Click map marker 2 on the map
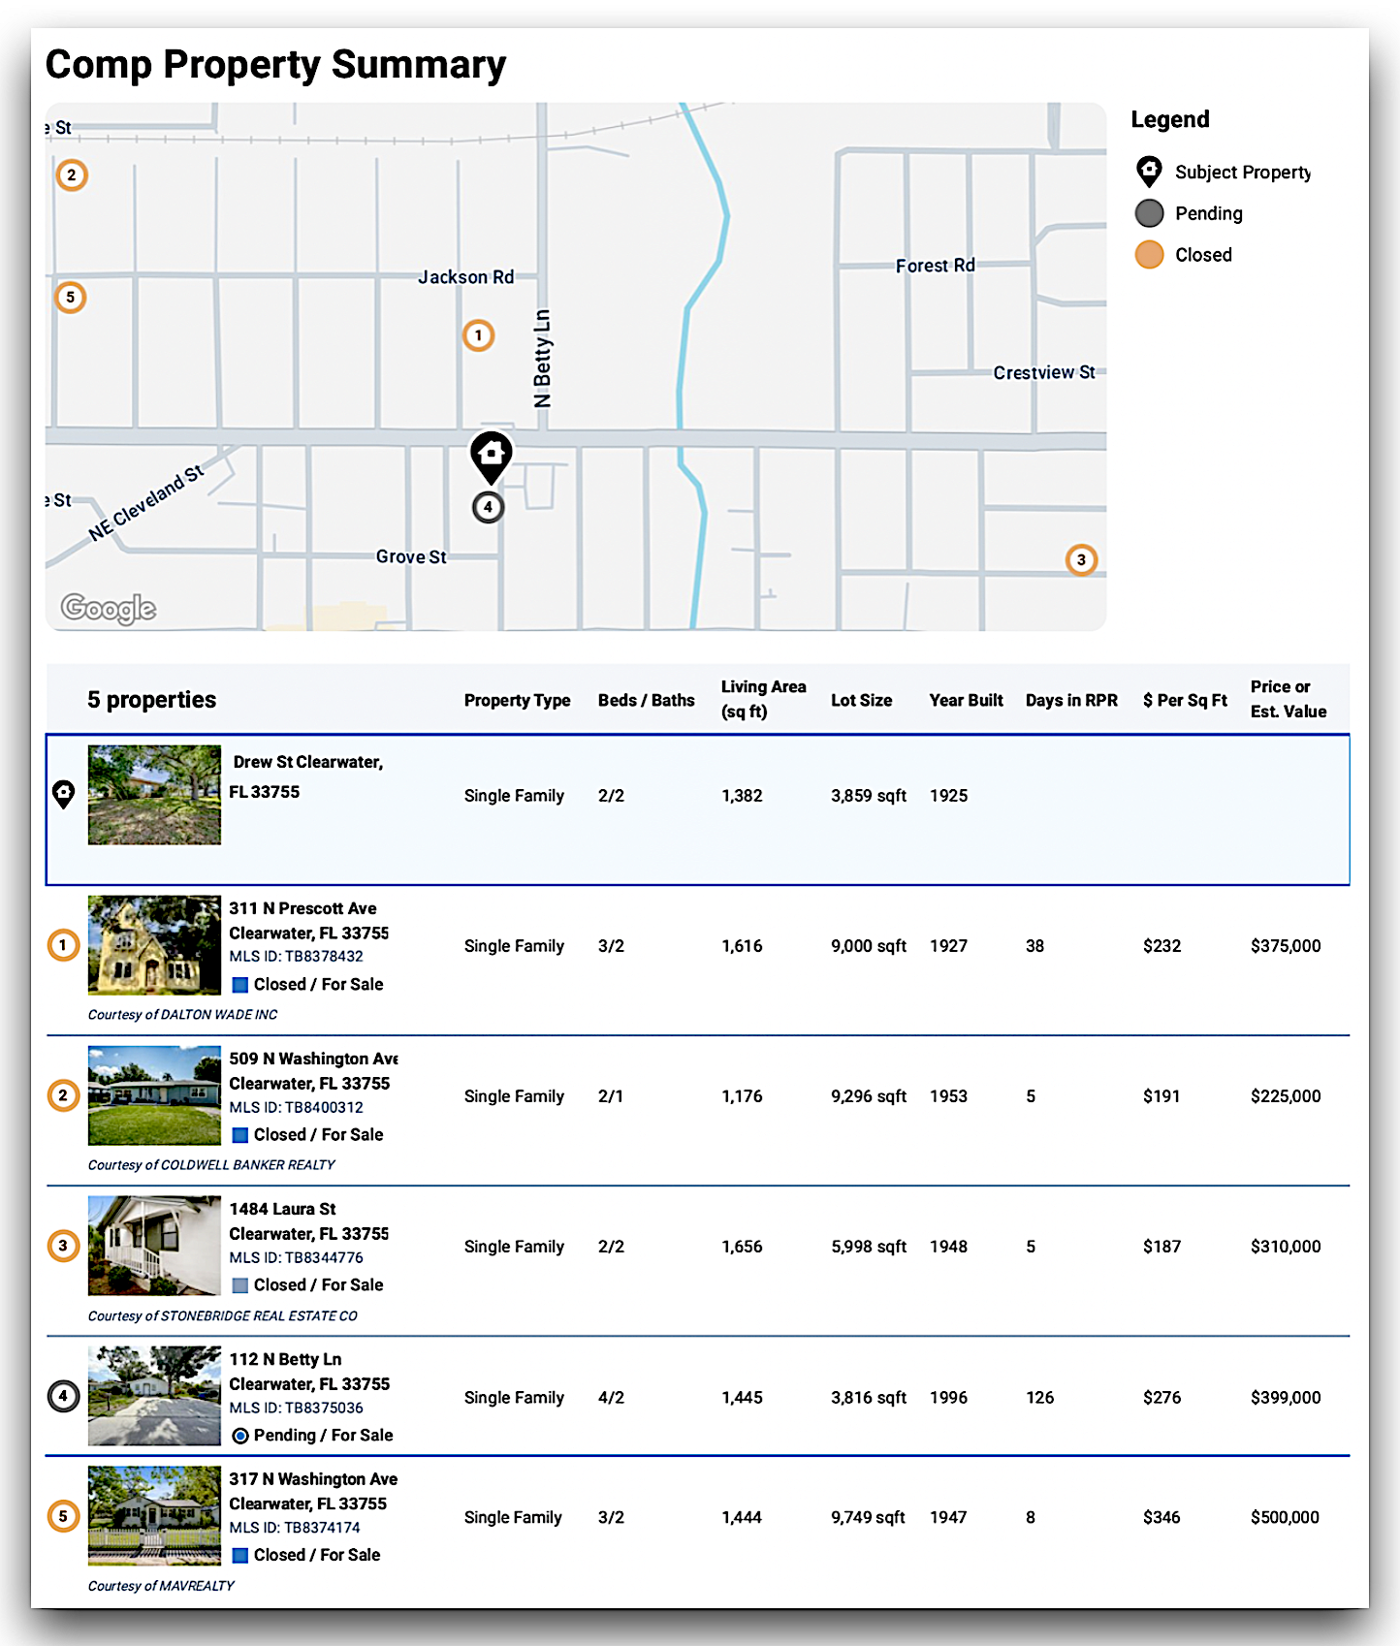This screenshot has height=1646, width=1400. point(72,175)
